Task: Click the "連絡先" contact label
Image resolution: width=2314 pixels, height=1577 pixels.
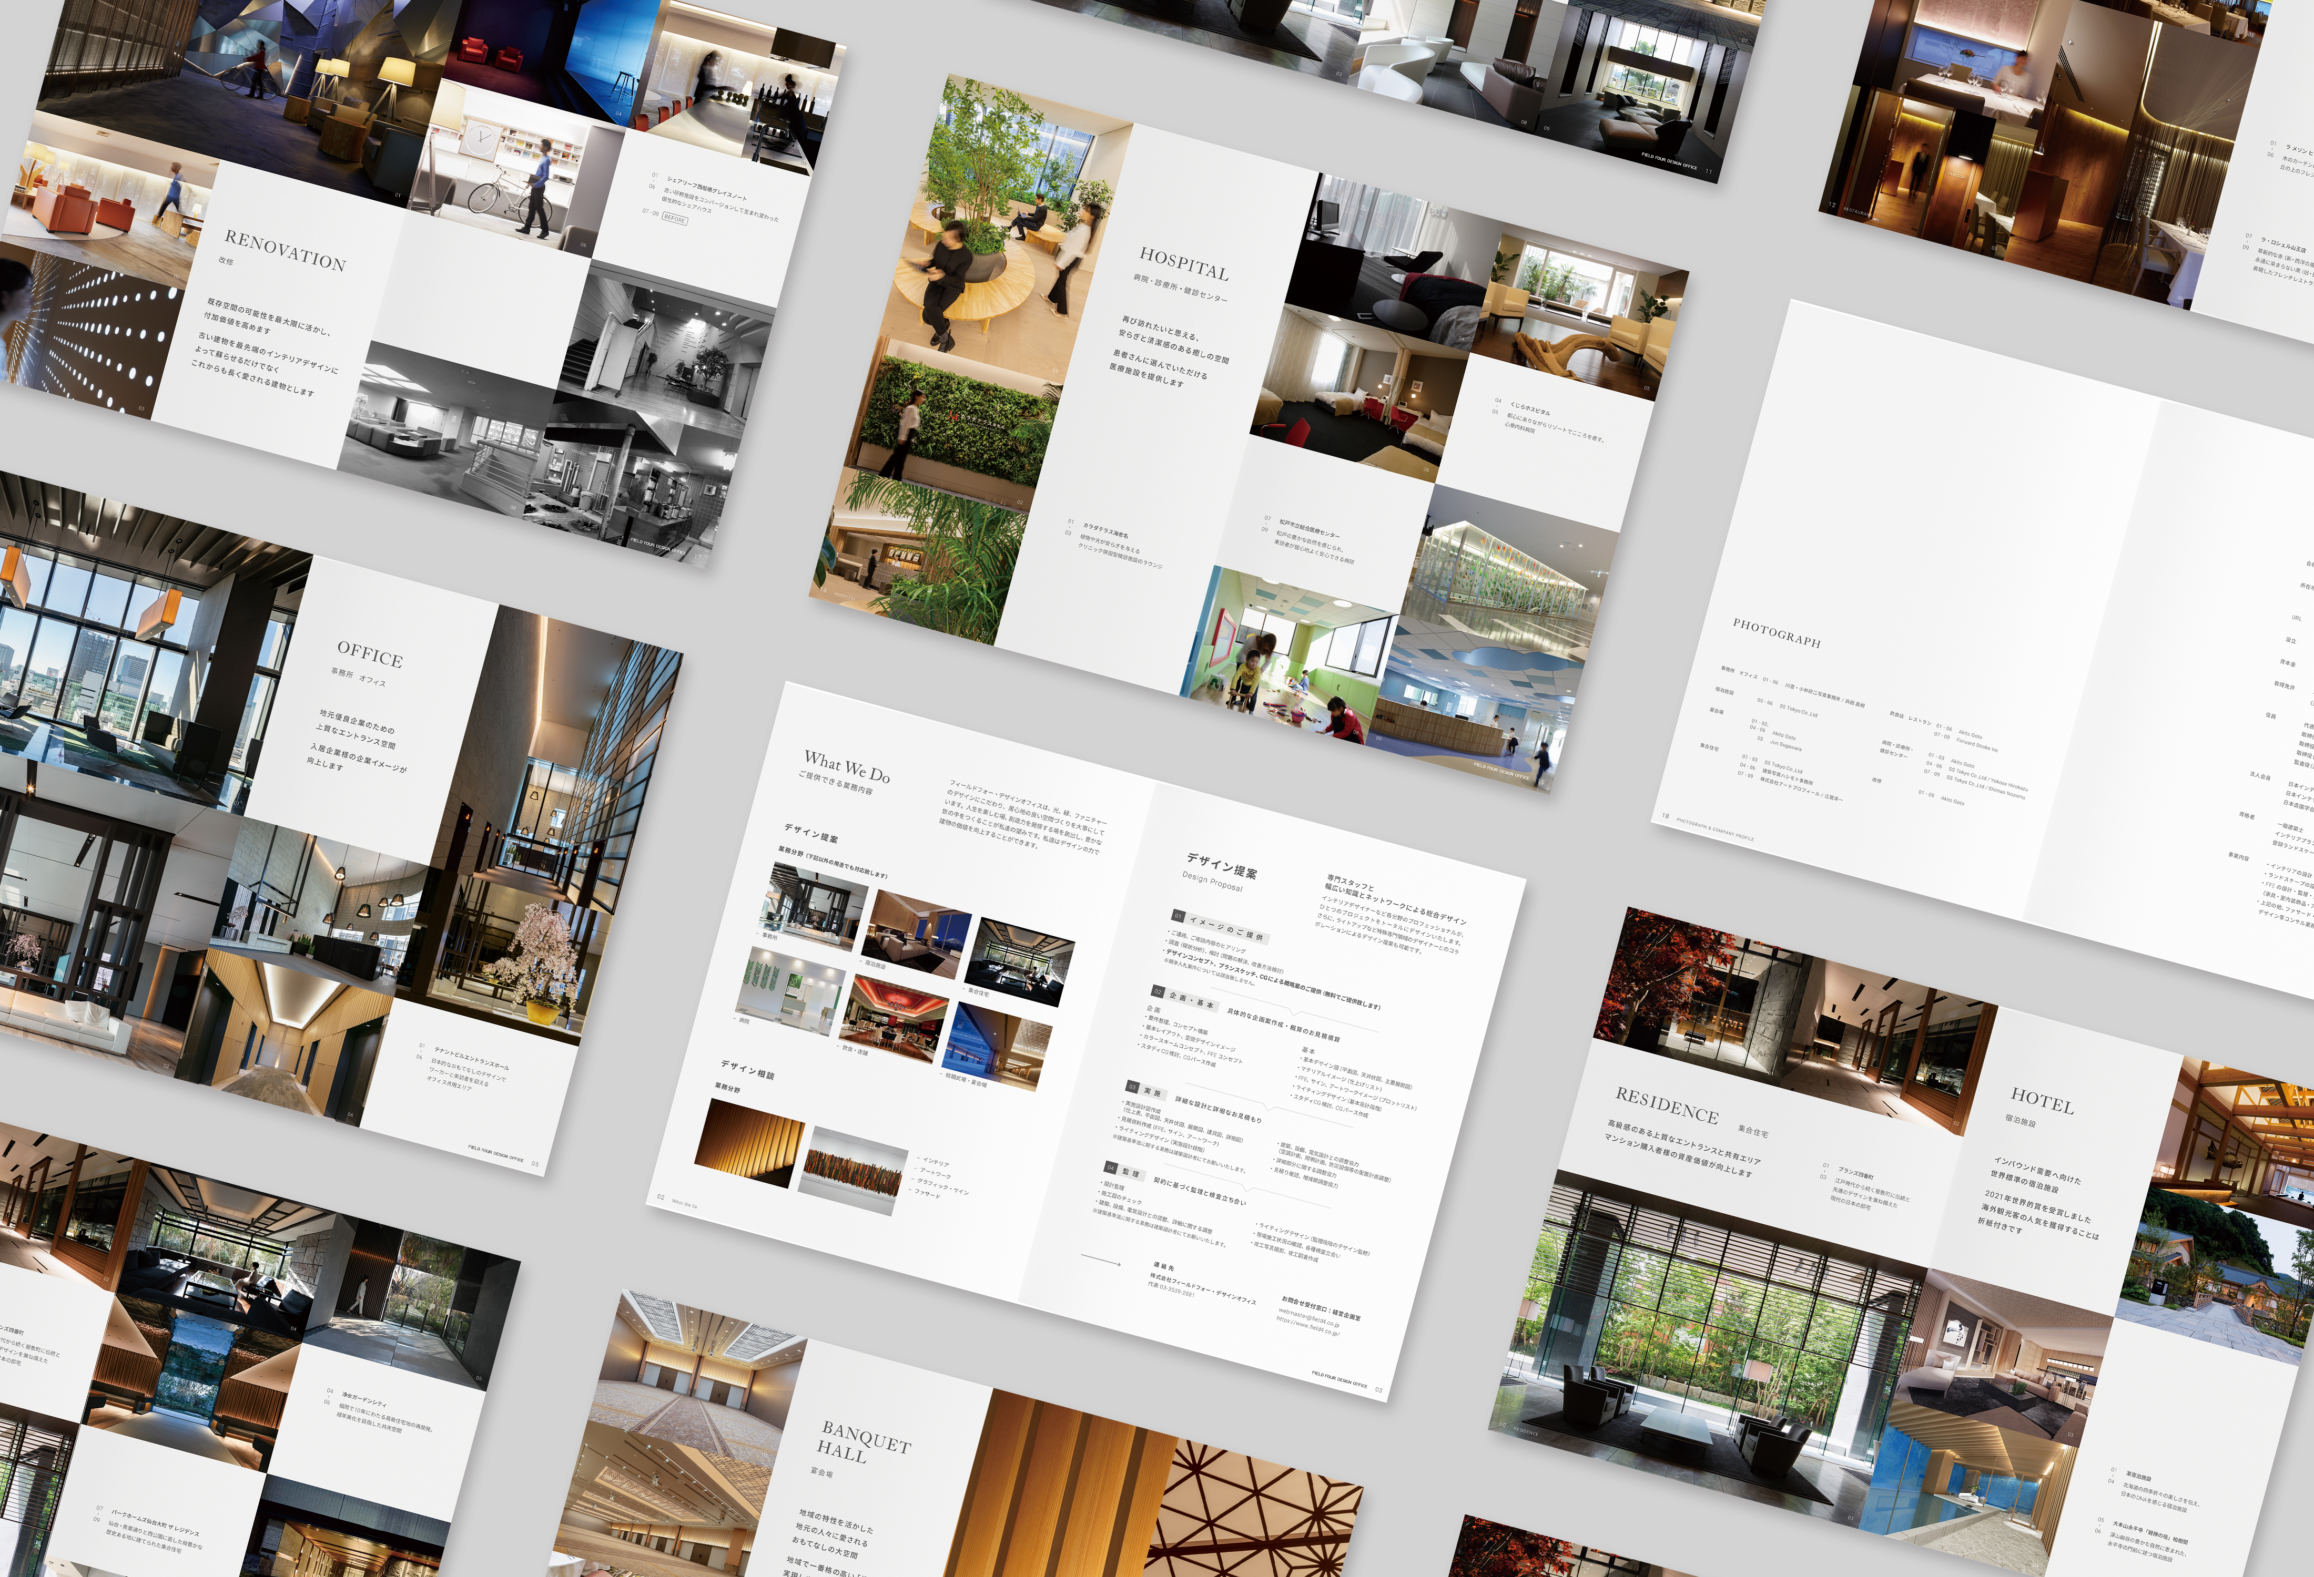Action: tap(1163, 1267)
